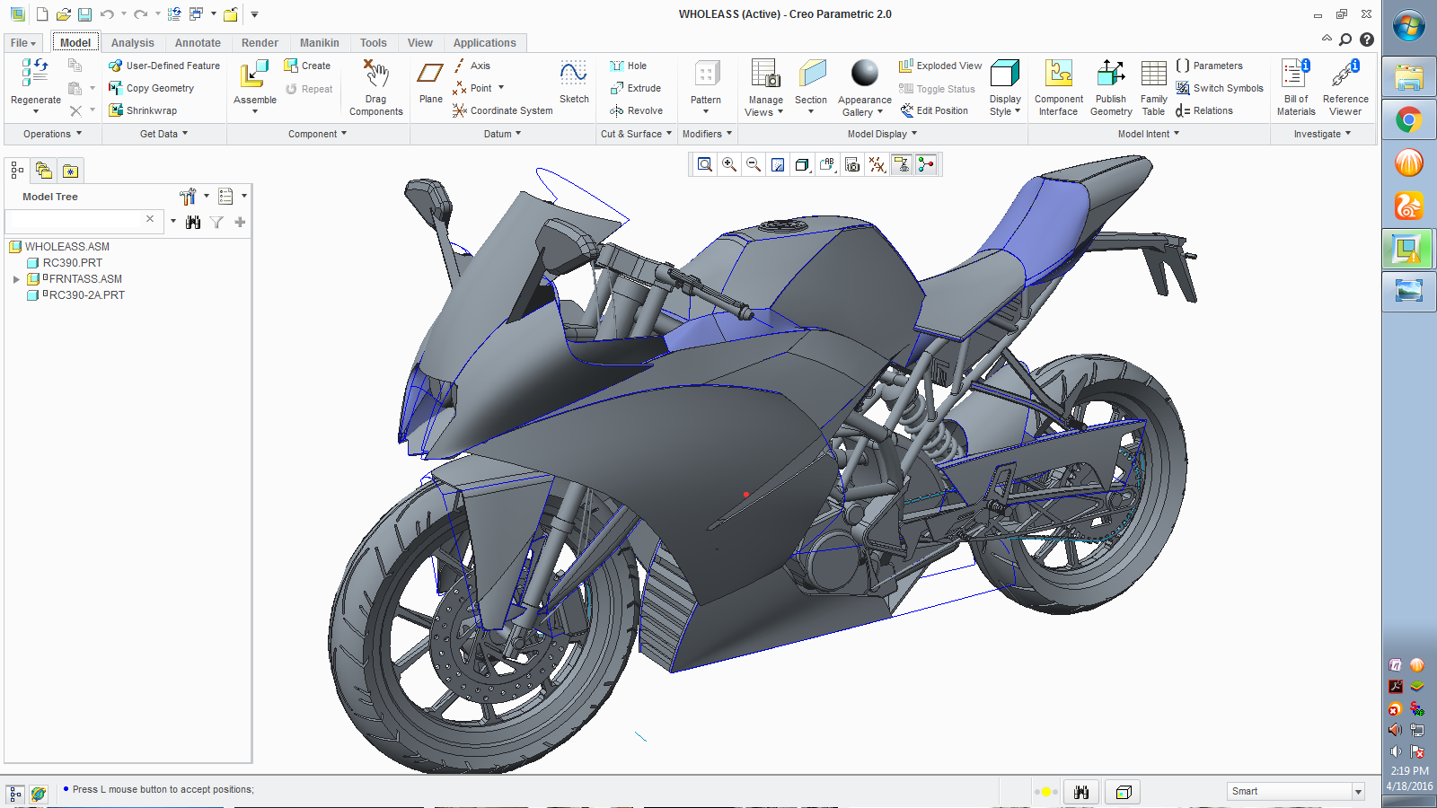Toggle the model tree panel in status bar
The image size is (1437, 808).
[15, 794]
